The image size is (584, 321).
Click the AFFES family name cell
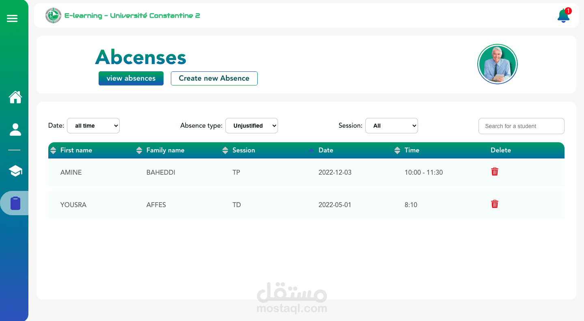156,205
